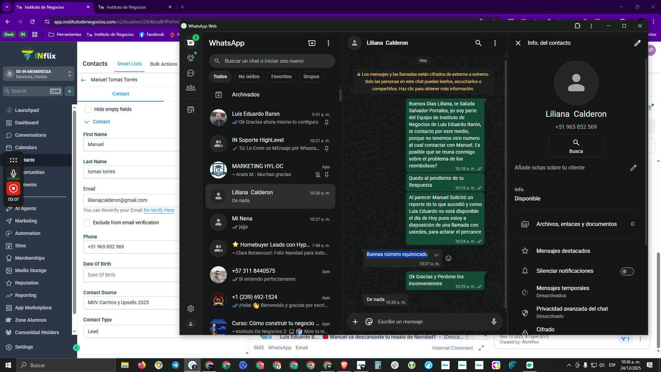Click the voice message microphone icon
The image size is (661, 372).
[x=494, y=322]
